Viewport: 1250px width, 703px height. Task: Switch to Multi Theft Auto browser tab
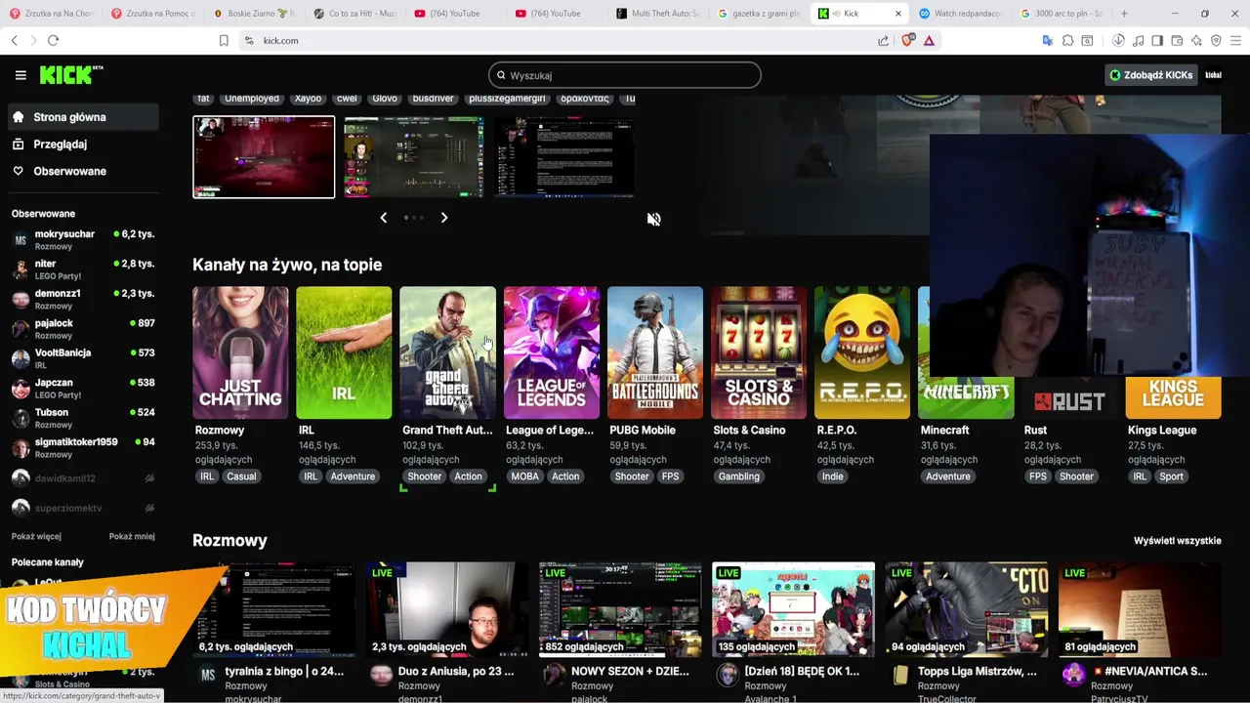[x=657, y=14]
